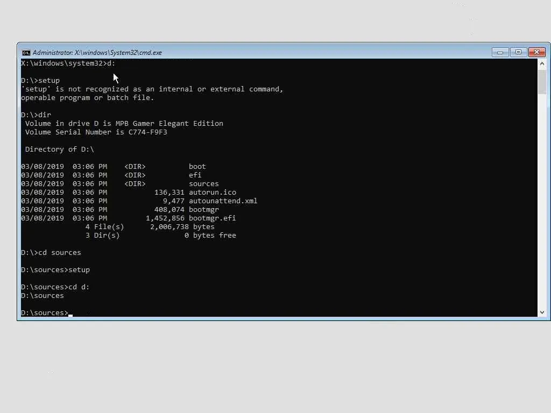This screenshot has width=551, height=413.
Task: Click the 'efi' directory entry
Action: point(195,175)
